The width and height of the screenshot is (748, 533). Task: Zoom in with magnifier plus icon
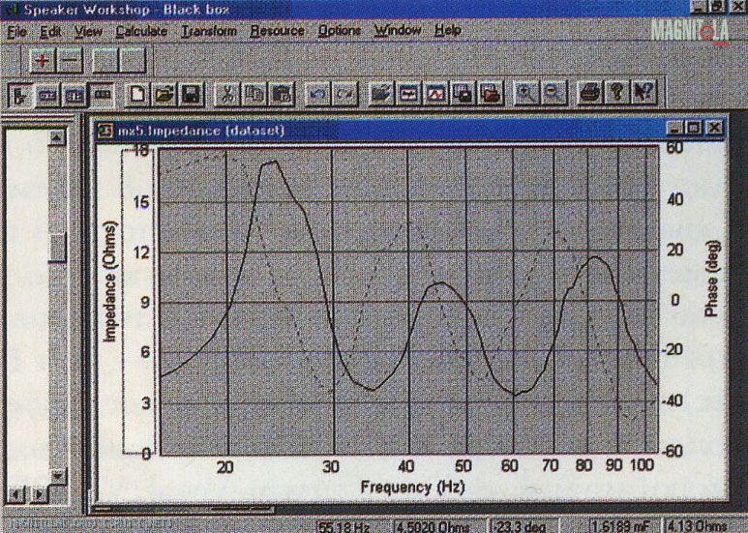(x=526, y=93)
